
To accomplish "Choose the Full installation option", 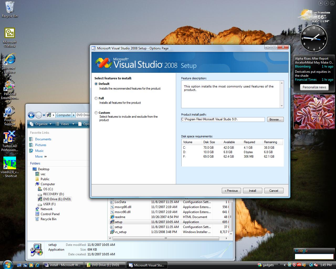I will pyautogui.click(x=96, y=98).
